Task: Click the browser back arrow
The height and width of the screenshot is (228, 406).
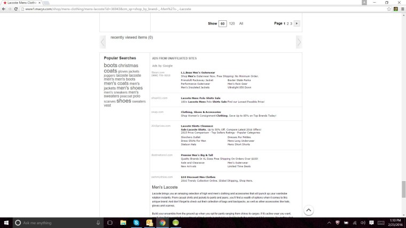Action: coord(4,9)
